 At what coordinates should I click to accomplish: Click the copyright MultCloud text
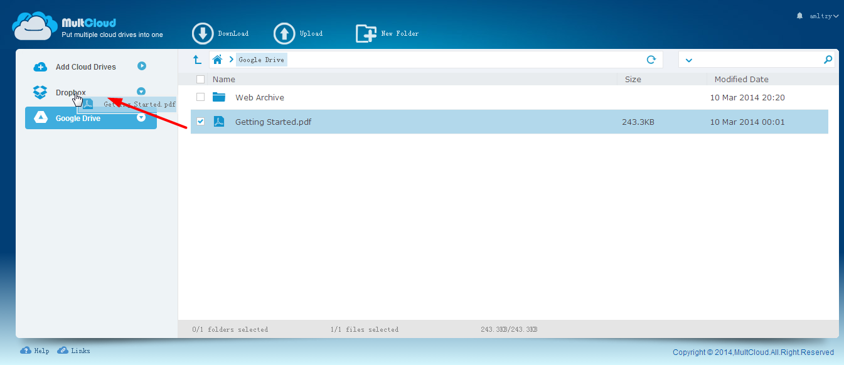click(x=753, y=352)
